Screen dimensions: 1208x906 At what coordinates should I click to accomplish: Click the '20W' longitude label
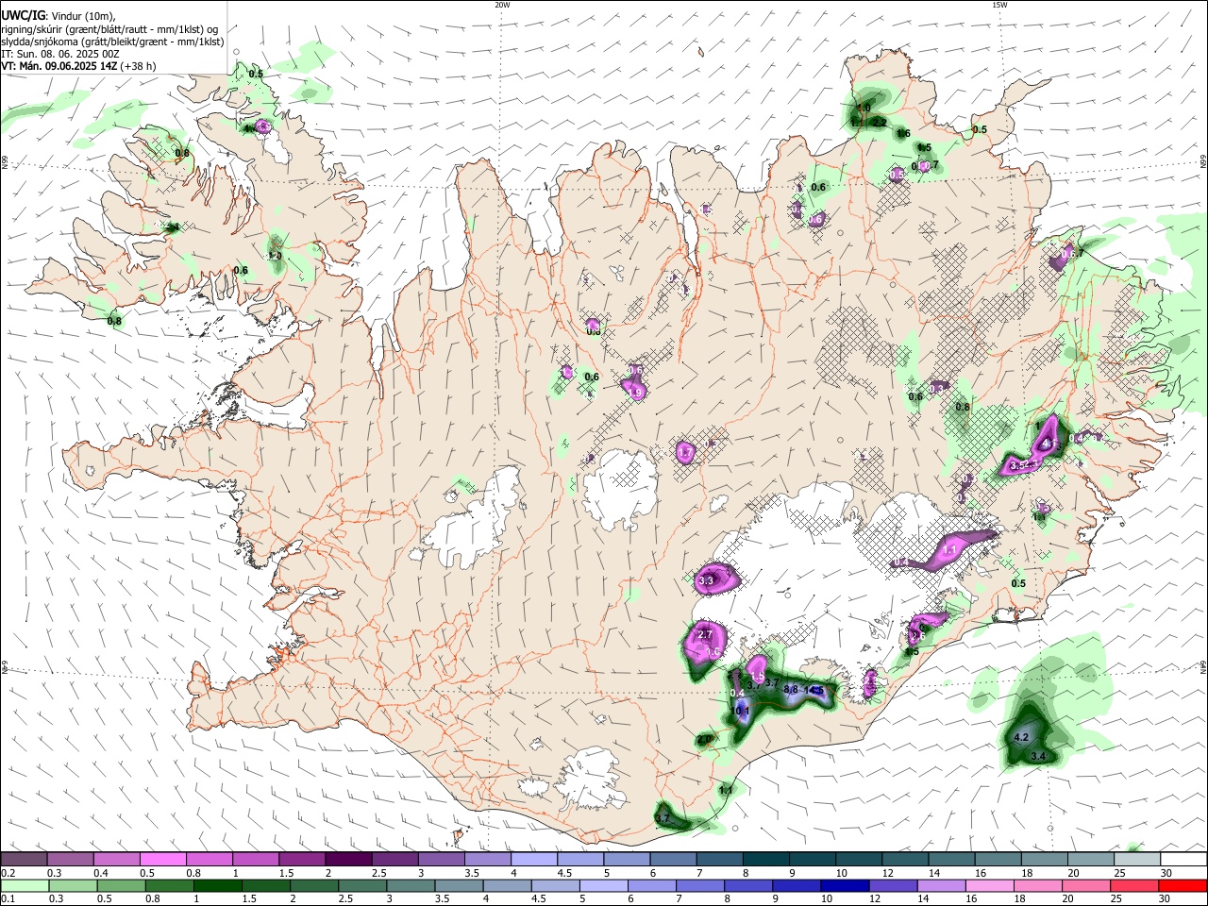point(502,5)
